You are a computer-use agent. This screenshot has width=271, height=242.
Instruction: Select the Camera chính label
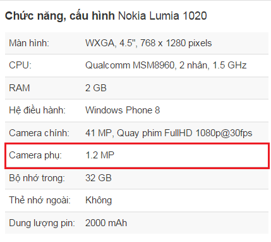39,133
